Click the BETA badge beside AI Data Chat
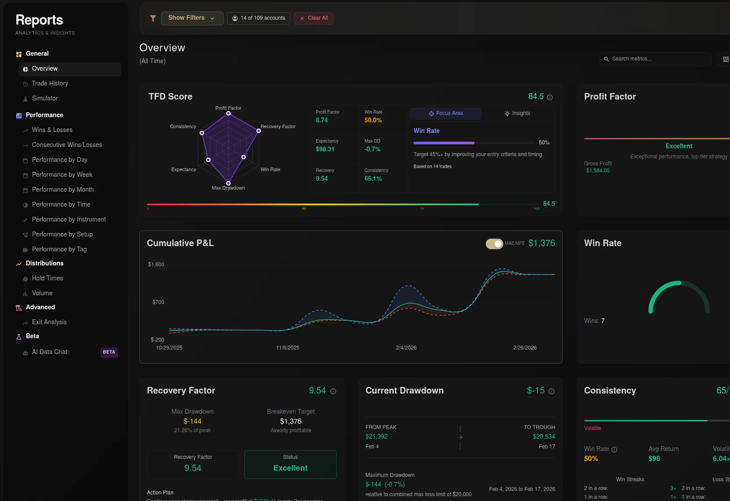Image resolution: width=730 pixels, height=501 pixels. click(109, 352)
